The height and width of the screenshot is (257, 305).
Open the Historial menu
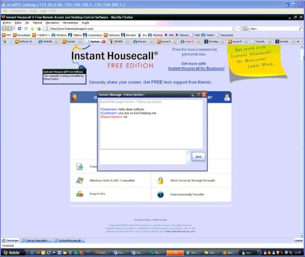(x=37, y=23)
